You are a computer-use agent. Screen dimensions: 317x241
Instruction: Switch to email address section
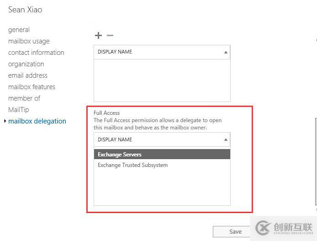[28, 75]
